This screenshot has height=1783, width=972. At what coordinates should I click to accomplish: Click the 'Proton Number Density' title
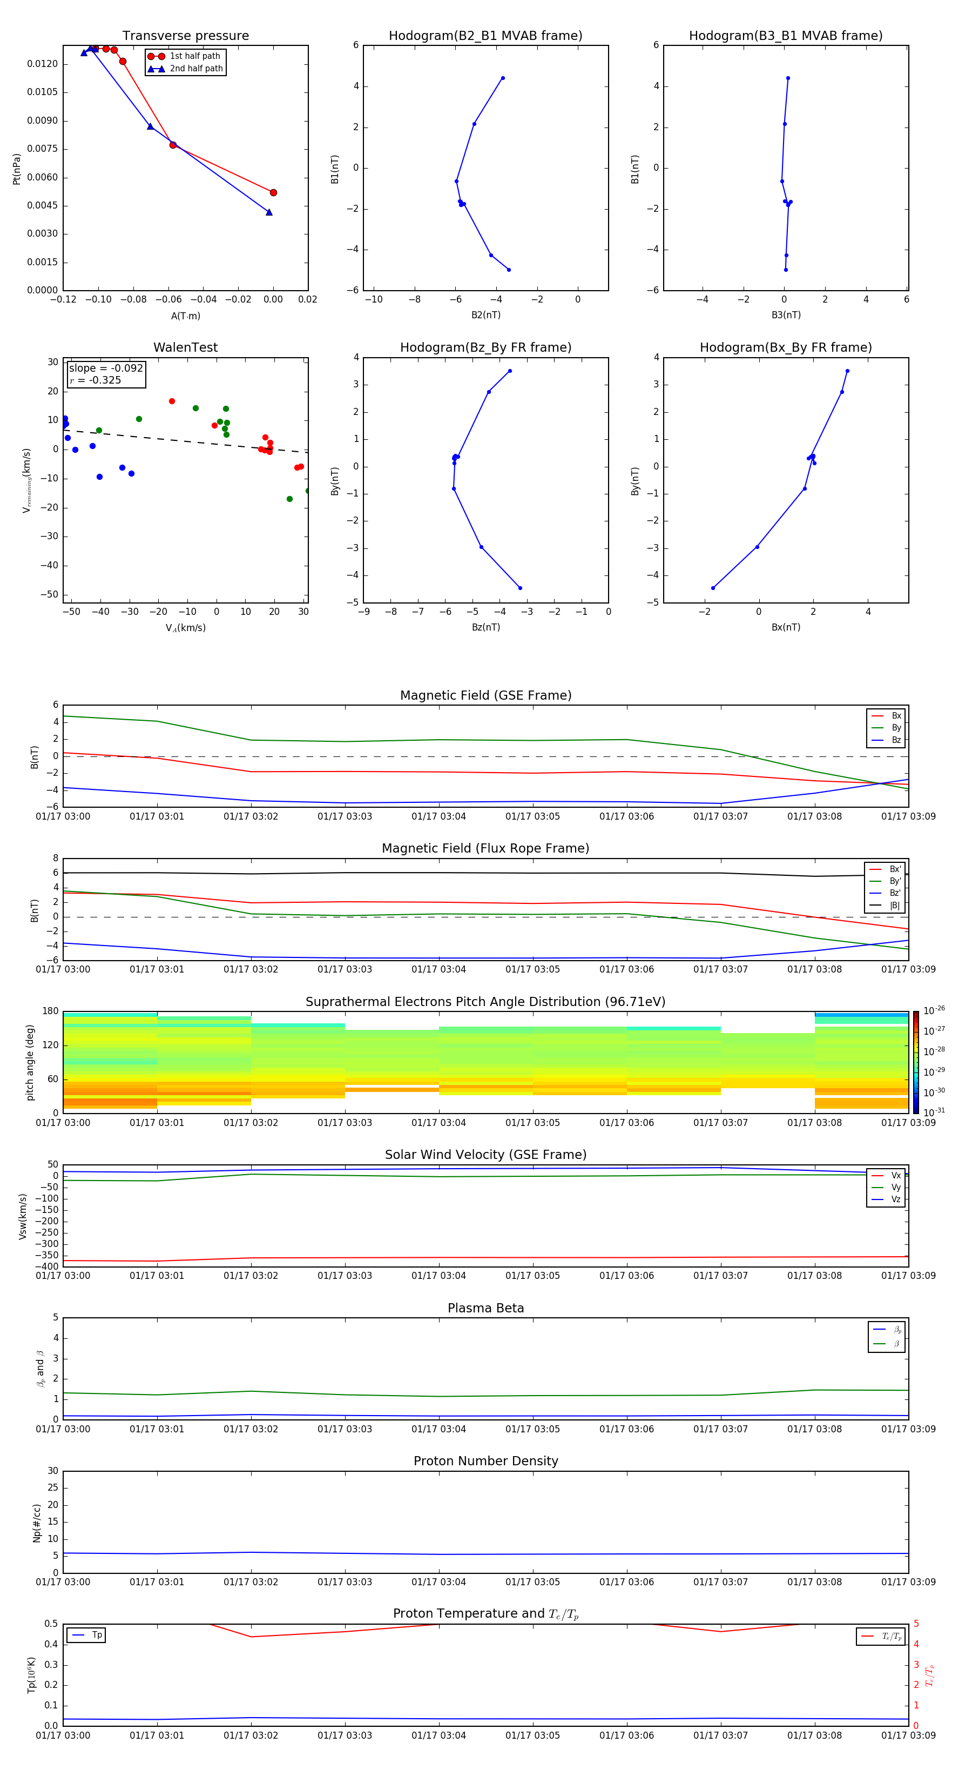[x=485, y=1461]
